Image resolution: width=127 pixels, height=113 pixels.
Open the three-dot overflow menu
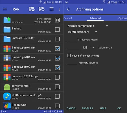(60, 9)
